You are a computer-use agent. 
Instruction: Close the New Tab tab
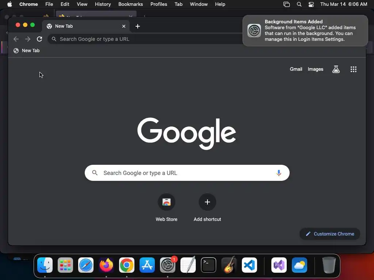pos(124,26)
